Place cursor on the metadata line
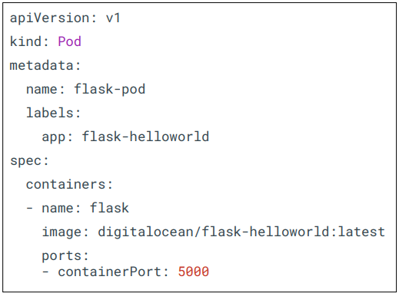This screenshot has width=399, height=293. coord(45,65)
